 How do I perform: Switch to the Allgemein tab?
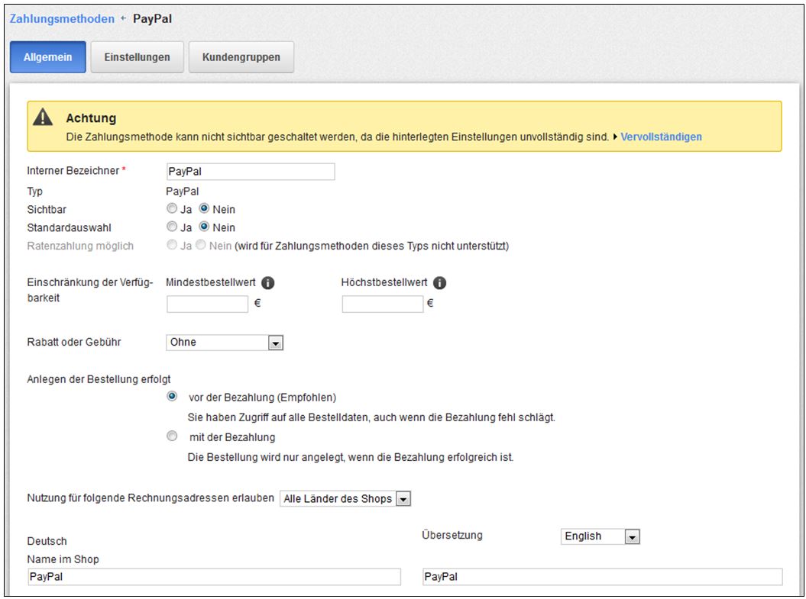pyautogui.click(x=48, y=57)
